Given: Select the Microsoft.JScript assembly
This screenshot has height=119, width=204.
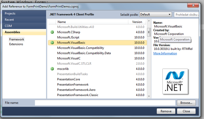Looking at the screenshot, I should click(x=97, y=37).
